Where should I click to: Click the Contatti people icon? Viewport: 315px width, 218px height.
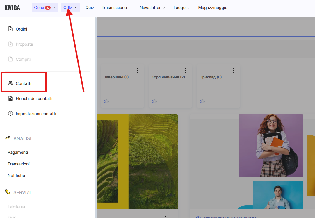point(10,83)
